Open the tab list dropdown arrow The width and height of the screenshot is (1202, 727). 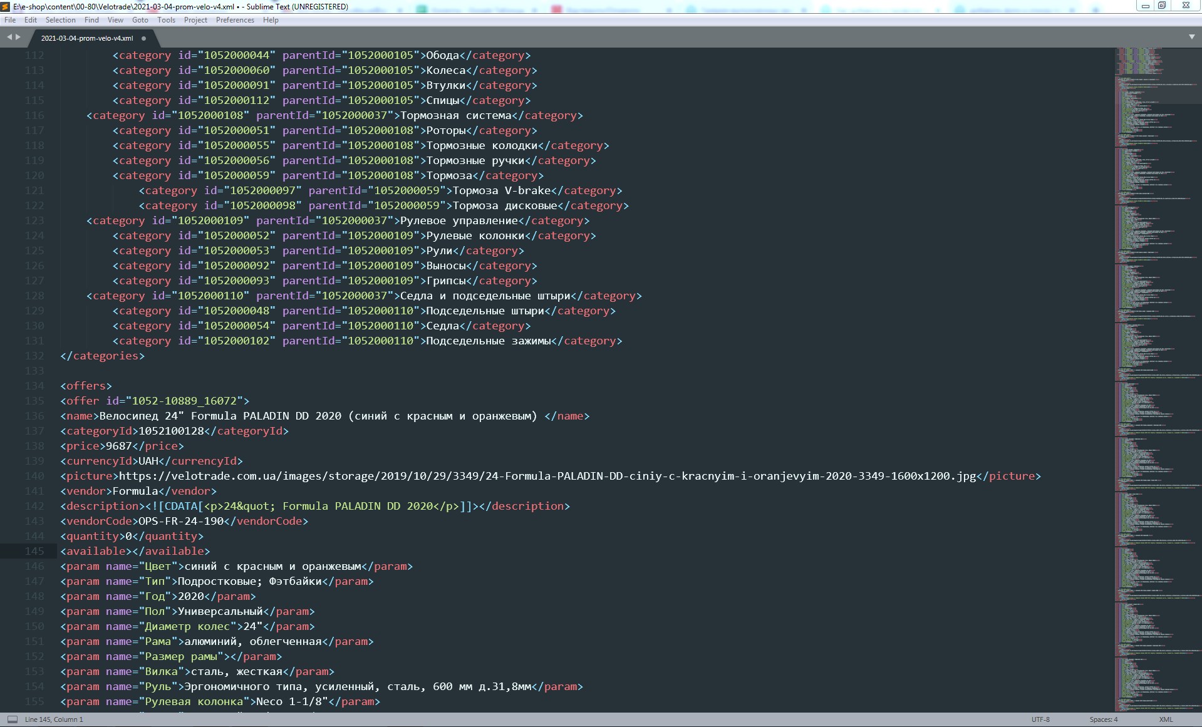[1191, 38]
